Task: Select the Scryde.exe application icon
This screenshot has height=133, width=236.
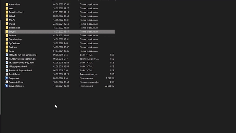Action: coord(7,78)
